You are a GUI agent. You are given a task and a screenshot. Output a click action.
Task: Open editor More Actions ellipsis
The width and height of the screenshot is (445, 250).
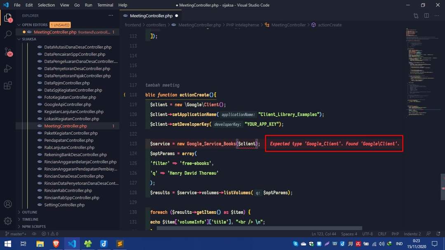tap(437, 16)
